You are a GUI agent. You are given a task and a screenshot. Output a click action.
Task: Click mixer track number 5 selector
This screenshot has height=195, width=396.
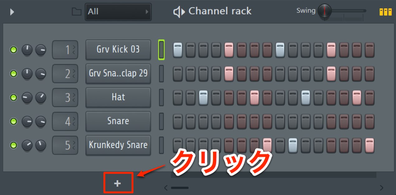(65, 145)
